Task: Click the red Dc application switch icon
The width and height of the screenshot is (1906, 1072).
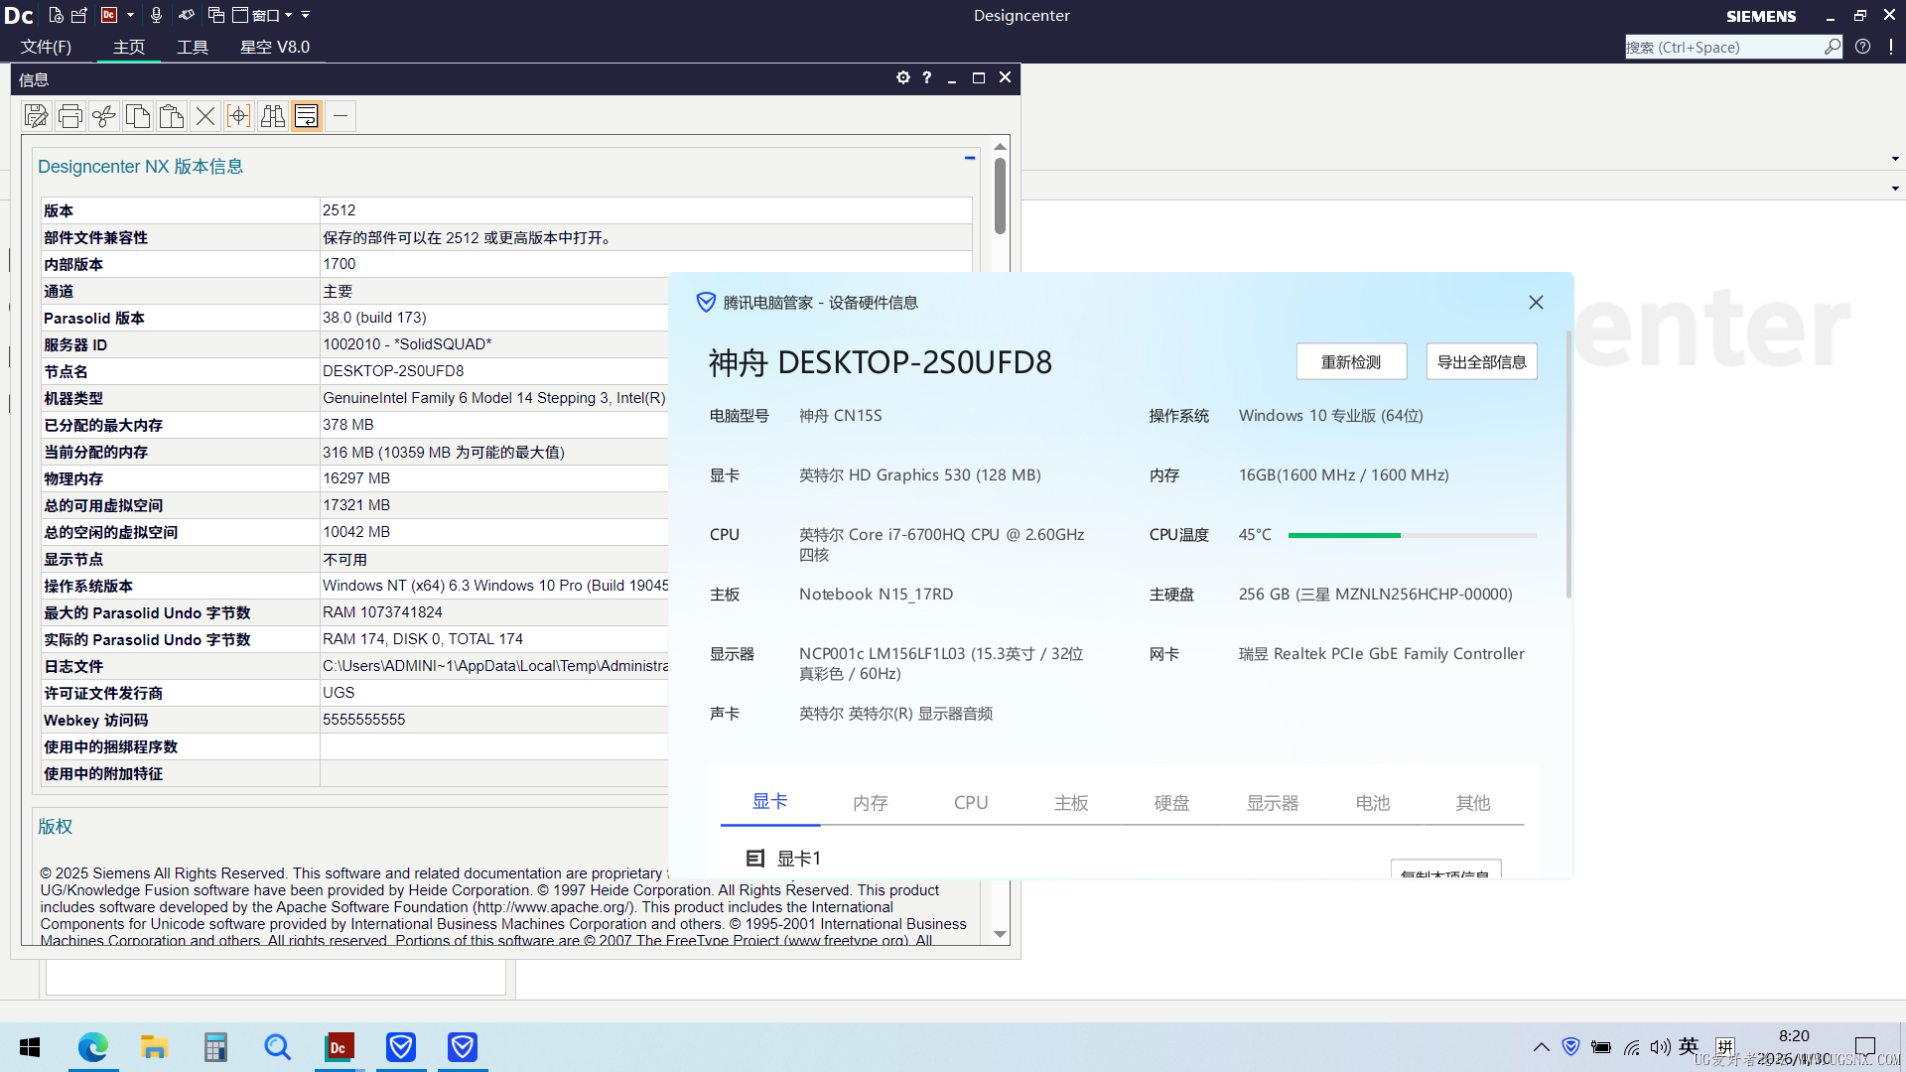Action: pos(110,15)
